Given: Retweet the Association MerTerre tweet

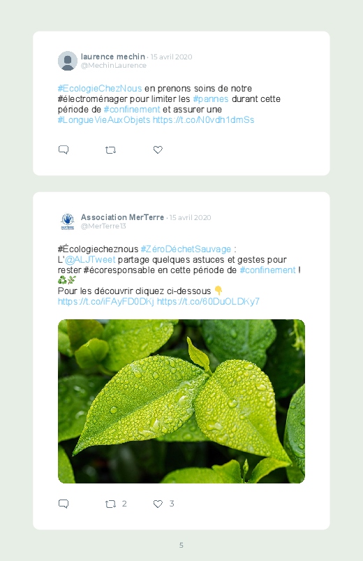Looking at the screenshot, I should [110, 504].
